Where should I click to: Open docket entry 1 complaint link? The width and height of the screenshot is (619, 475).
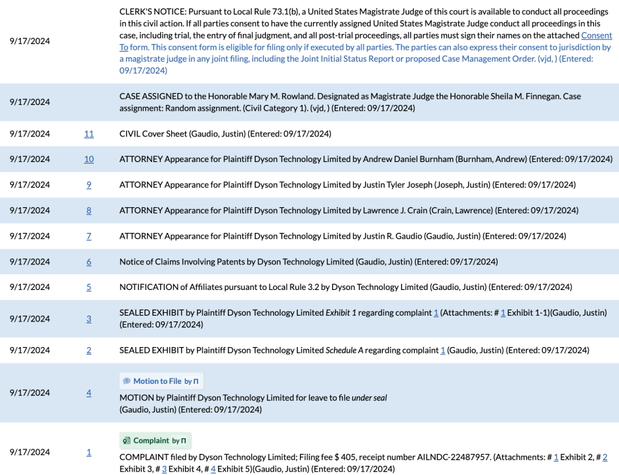(89, 452)
